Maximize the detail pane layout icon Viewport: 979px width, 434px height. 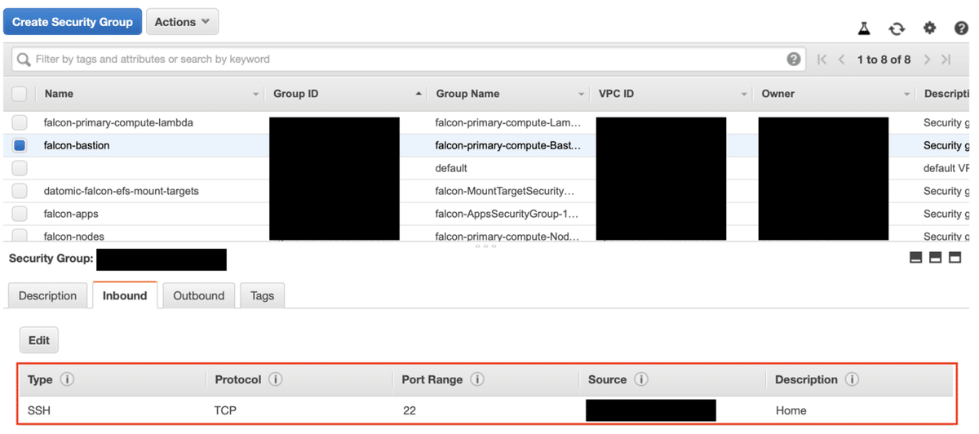[x=955, y=258]
